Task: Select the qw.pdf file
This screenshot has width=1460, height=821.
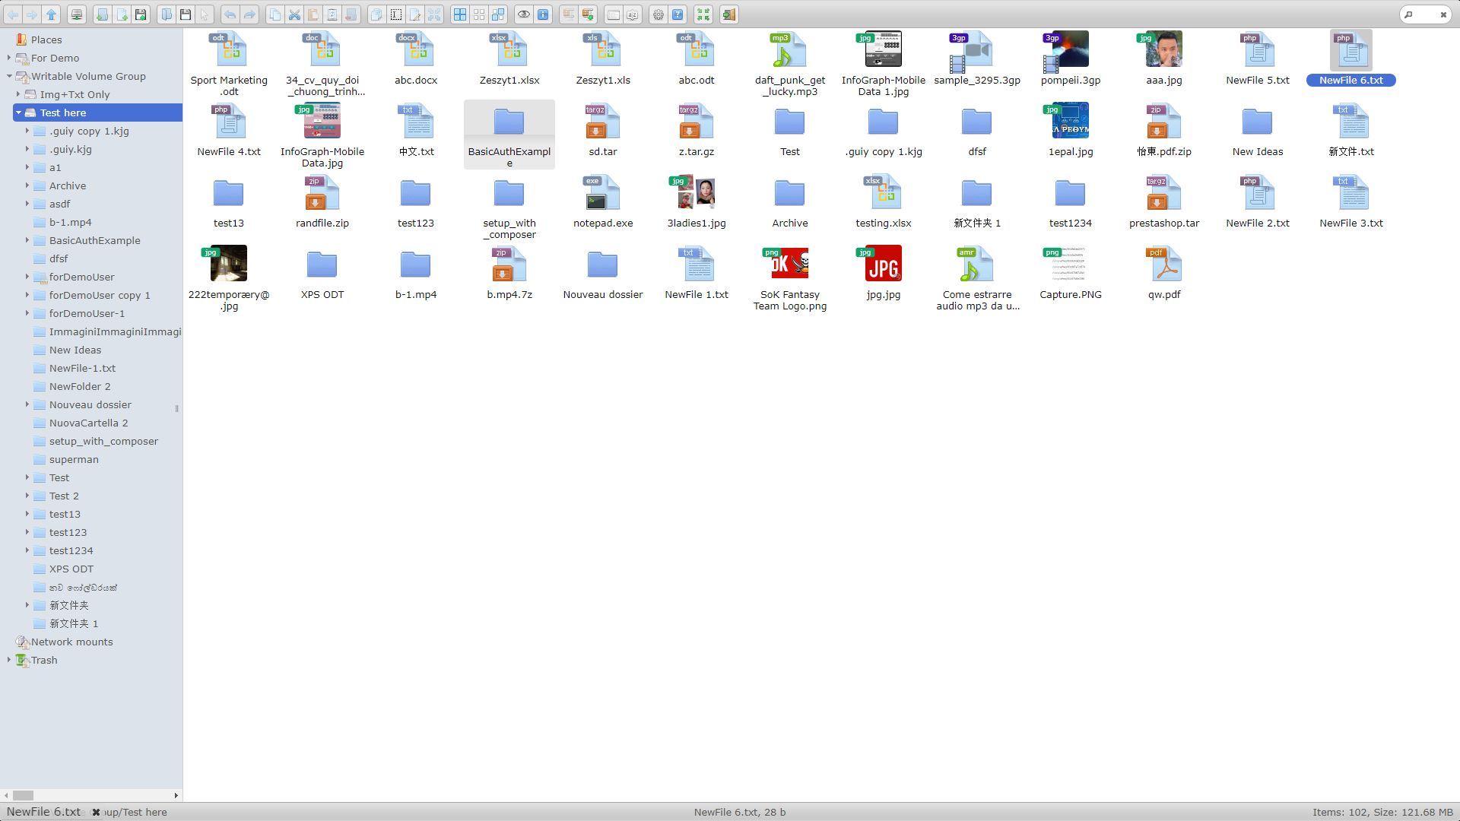Action: pyautogui.click(x=1164, y=273)
